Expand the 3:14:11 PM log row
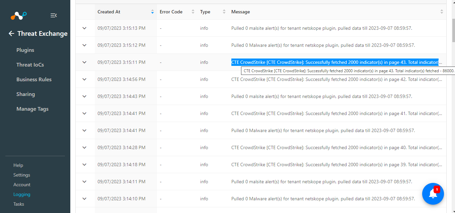Viewport: 455px width, 213px height. tap(84, 182)
